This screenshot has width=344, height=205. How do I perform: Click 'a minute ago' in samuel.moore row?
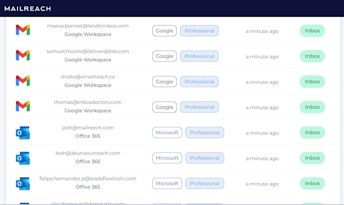[262, 57]
